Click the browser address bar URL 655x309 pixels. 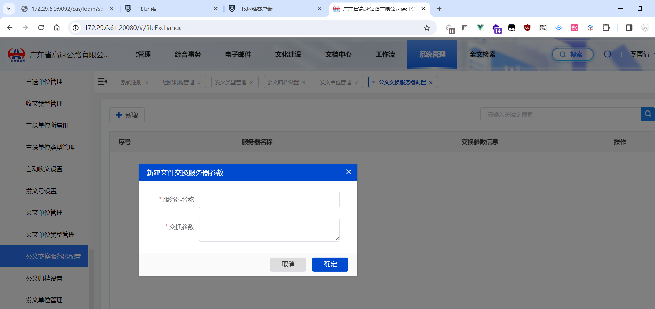click(133, 28)
